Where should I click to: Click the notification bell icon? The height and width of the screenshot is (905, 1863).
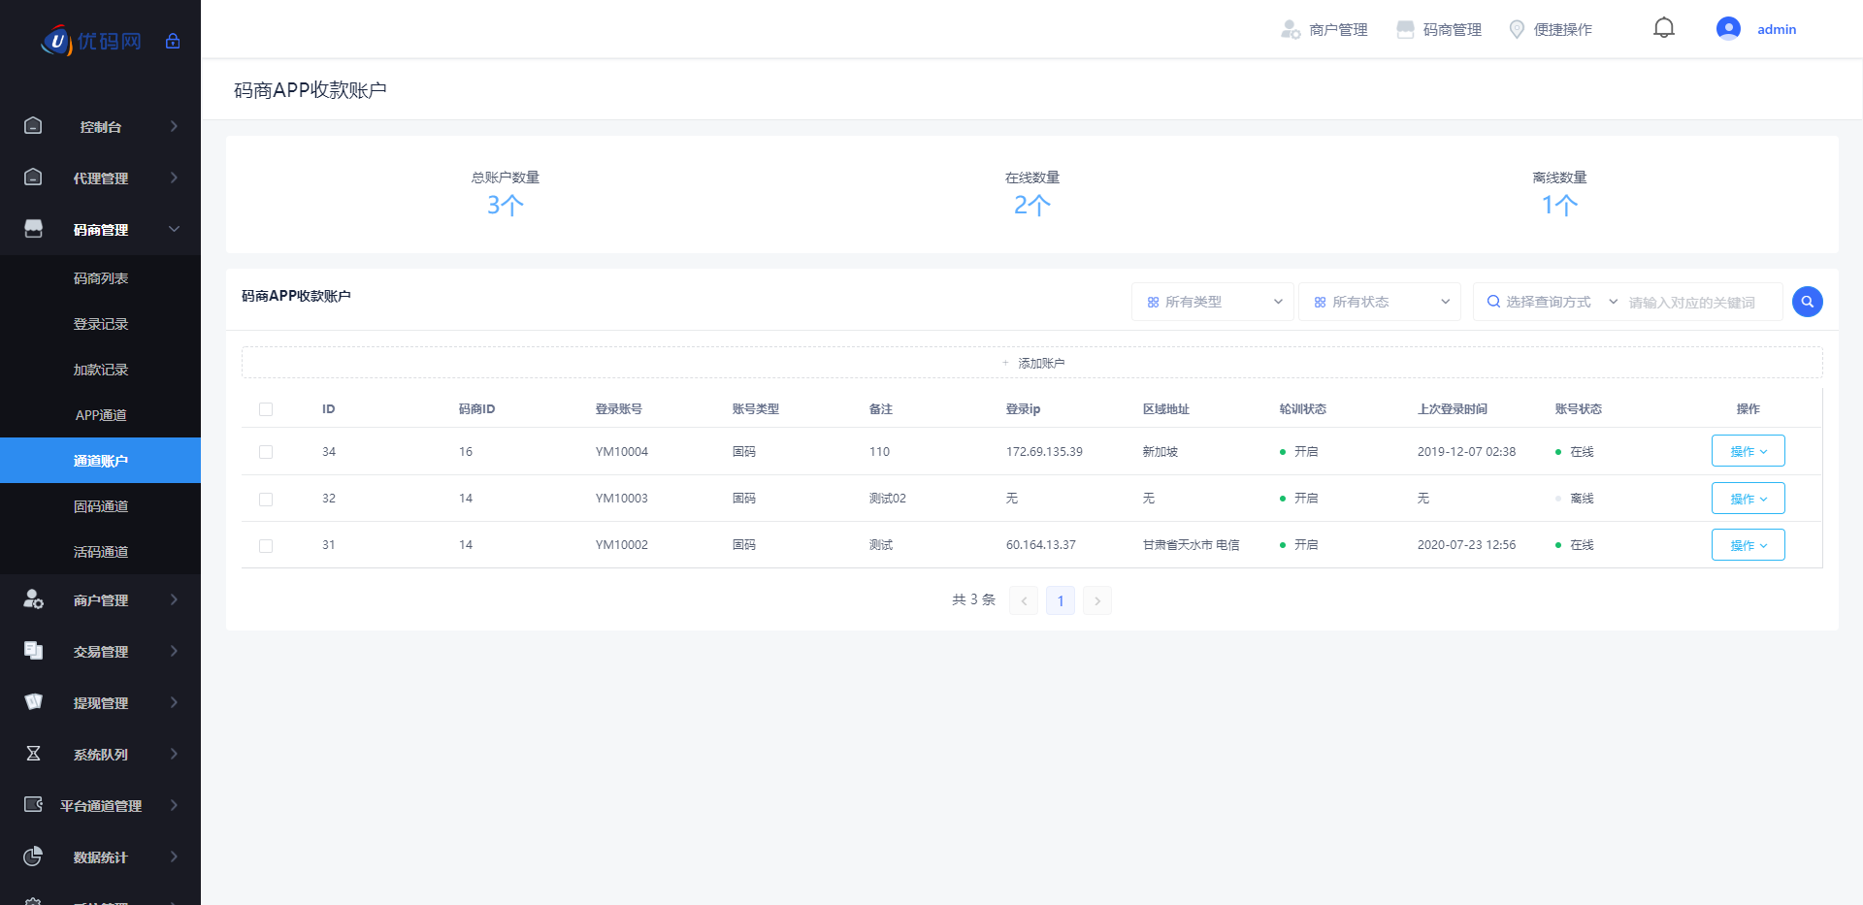pyautogui.click(x=1663, y=28)
